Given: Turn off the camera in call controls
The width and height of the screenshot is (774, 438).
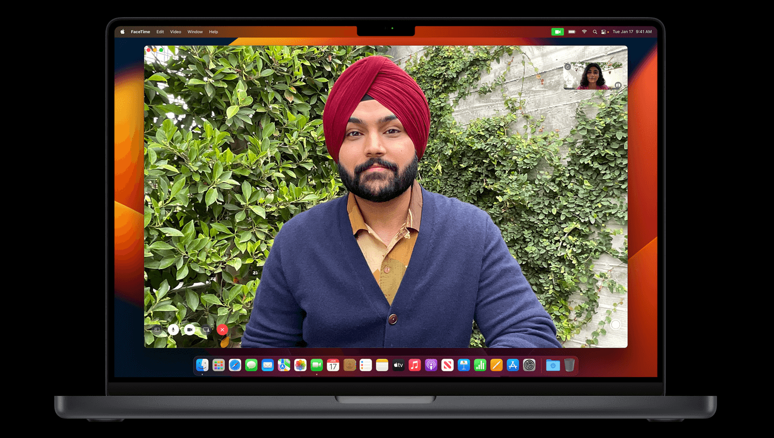Looking at the screenshot, I should [189, 330].
